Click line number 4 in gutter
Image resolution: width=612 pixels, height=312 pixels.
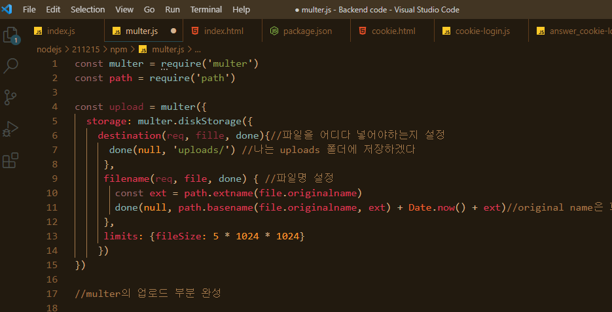coord(54,107)
